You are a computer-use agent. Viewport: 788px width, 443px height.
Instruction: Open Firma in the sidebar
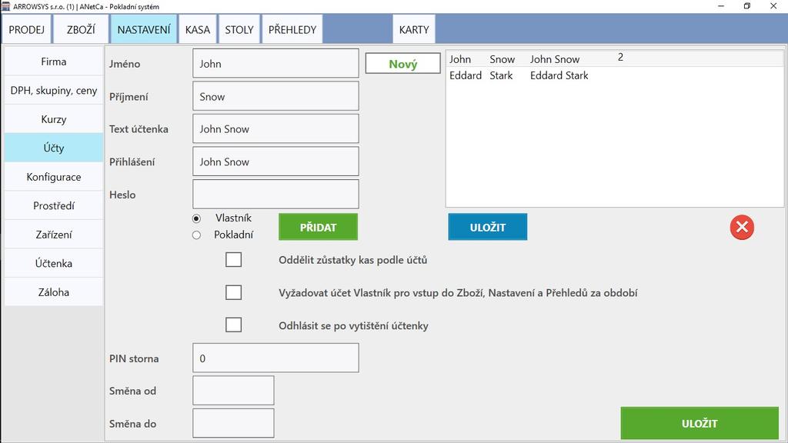coord(54,62)
